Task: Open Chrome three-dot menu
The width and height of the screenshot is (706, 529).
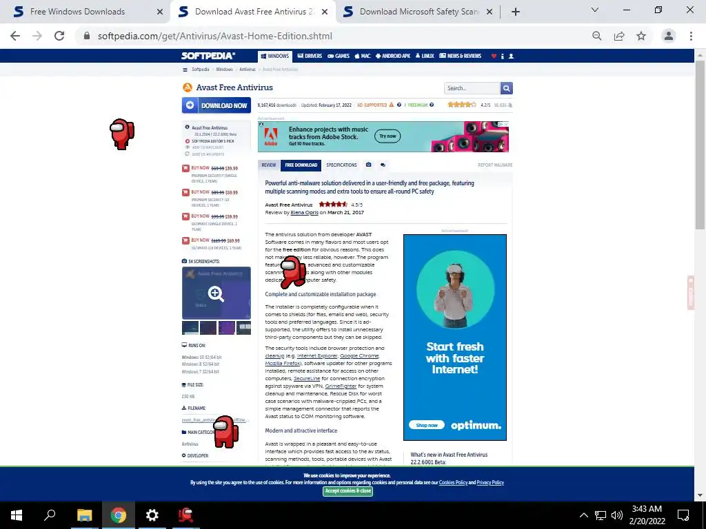Action: [691, 36]
